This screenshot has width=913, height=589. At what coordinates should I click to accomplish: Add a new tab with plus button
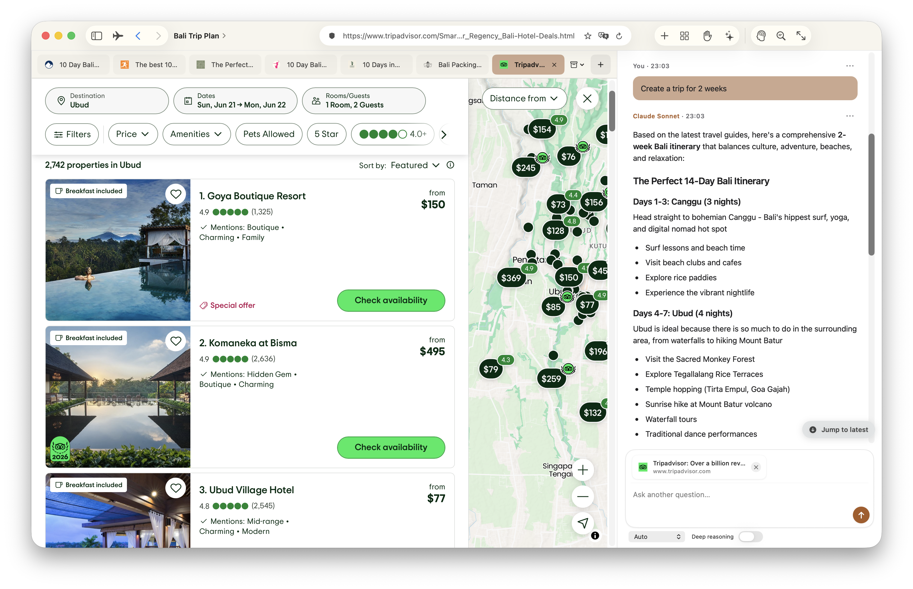click(600, 65)
